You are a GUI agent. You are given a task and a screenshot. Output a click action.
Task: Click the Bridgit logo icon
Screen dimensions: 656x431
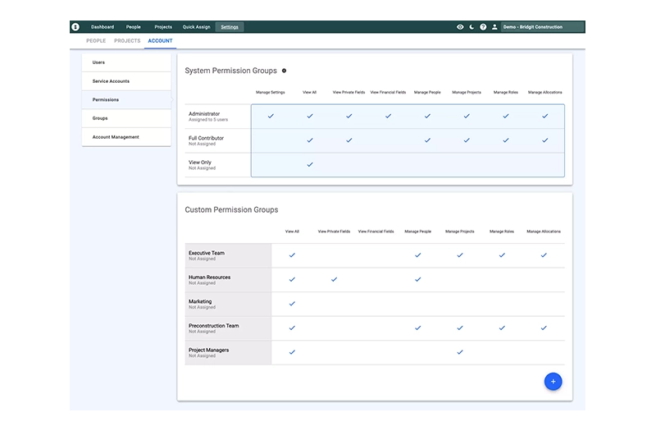click(x=75, y=27)
